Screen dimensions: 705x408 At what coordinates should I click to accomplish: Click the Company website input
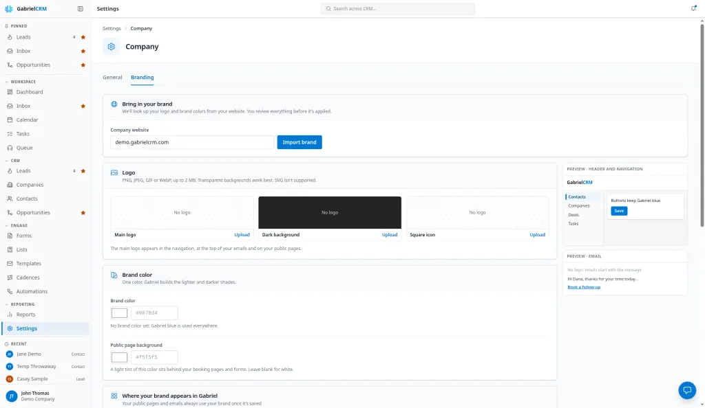192,142
